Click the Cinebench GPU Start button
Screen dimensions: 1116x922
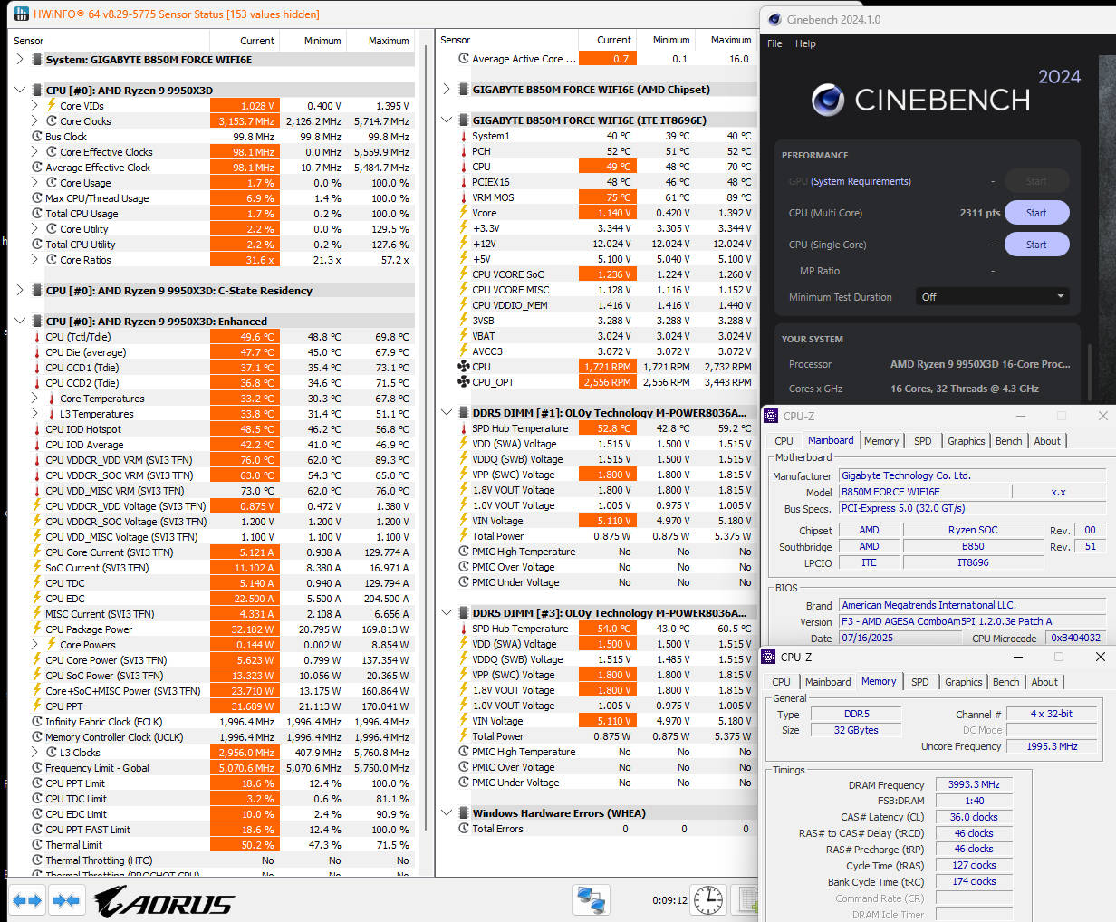(1036, 181)
